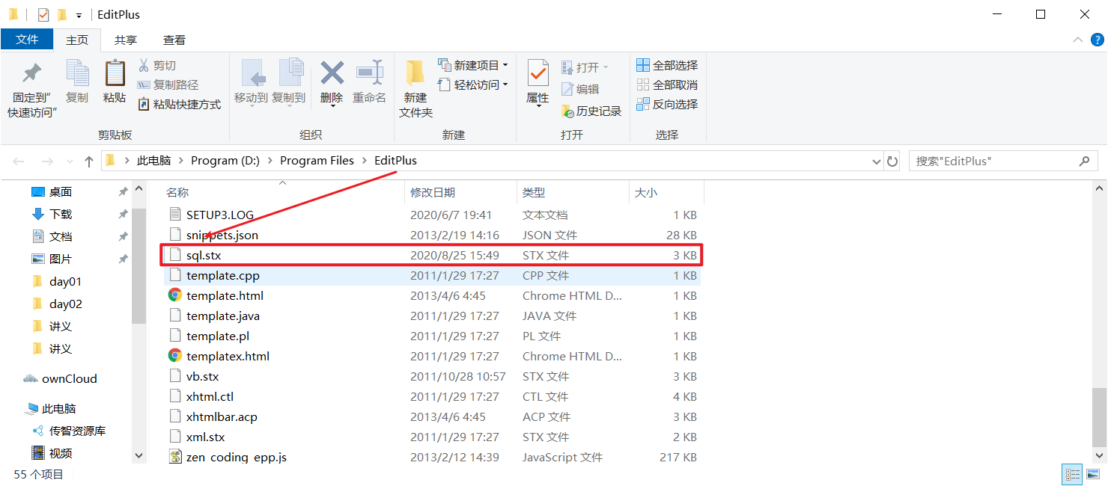This screenshot has height=486, width=1108.
Task: Click the 移动到 (Move to) icon
Action: [x=252, y=73]
